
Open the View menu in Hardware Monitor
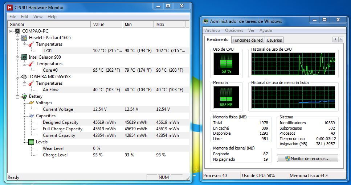point(38,17)
